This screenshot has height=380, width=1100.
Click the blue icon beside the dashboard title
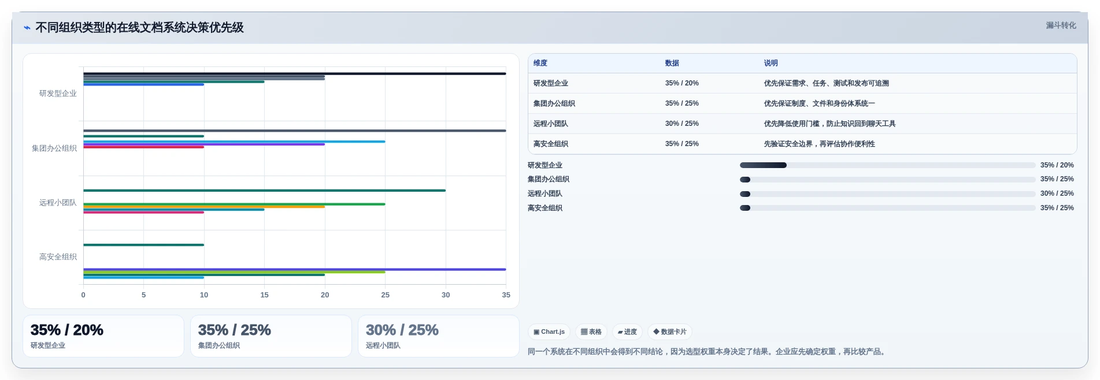[x=27, y=28]
